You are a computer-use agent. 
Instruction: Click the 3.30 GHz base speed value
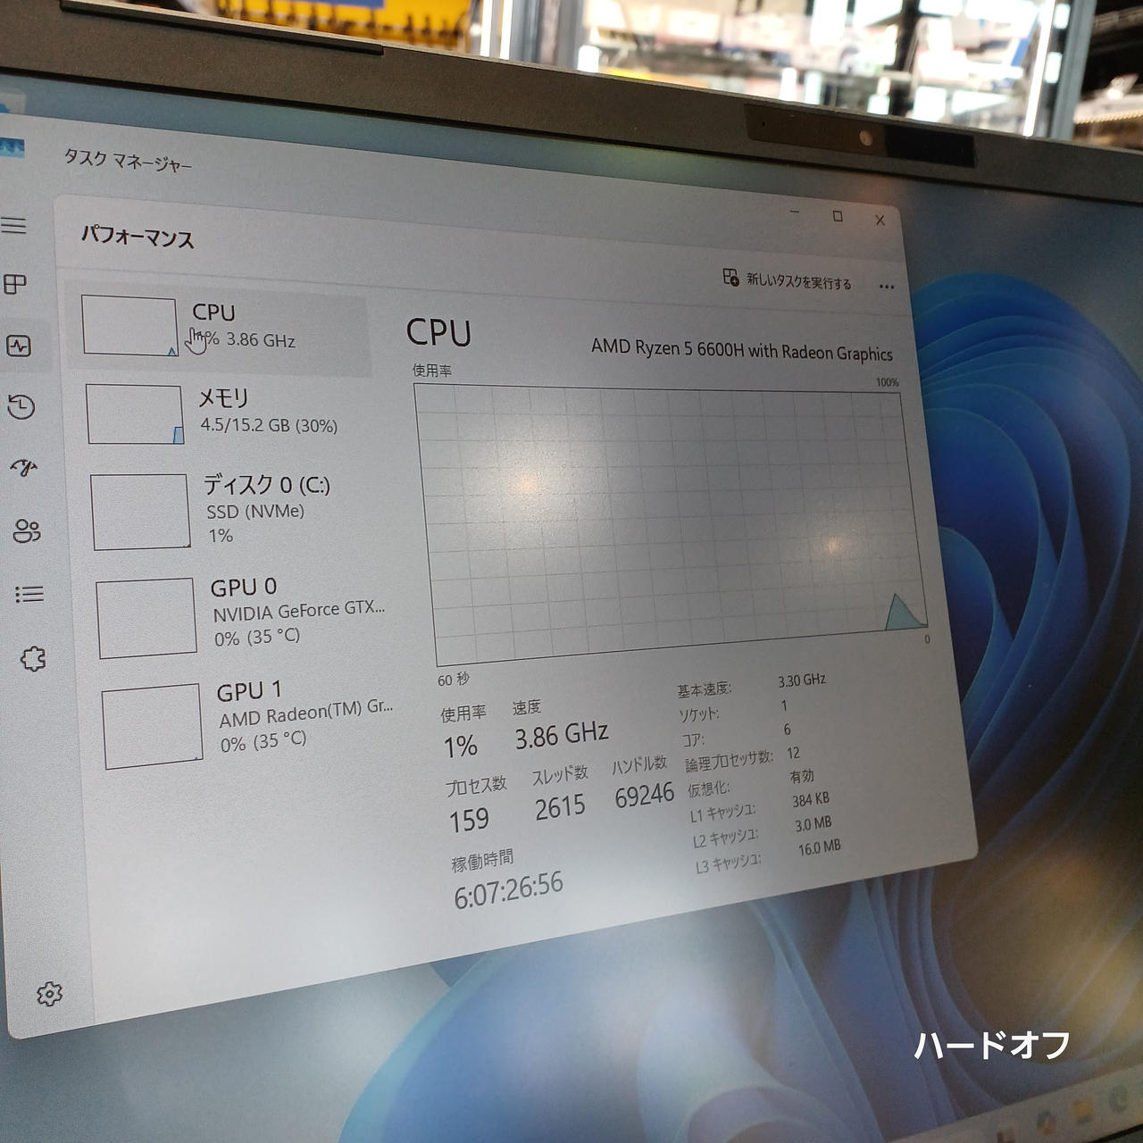[x=801, y=680]
